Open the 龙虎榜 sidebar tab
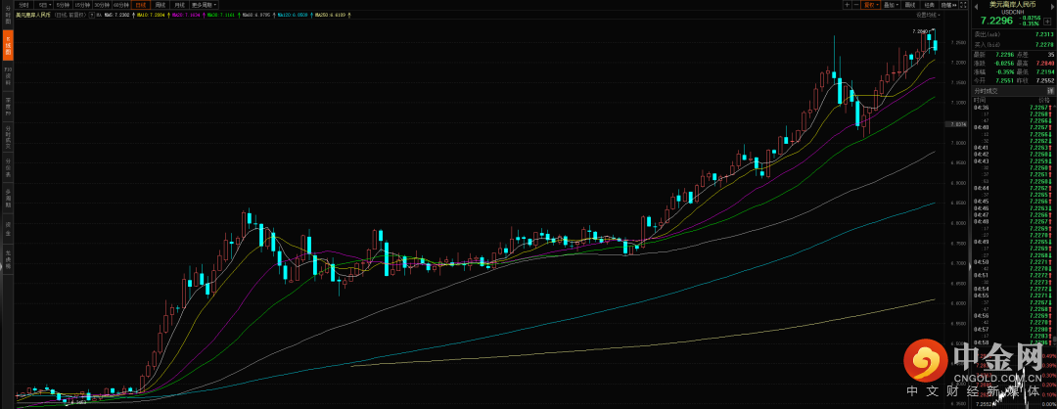This screenshot has width=1057, height=409. coord(8,259)
